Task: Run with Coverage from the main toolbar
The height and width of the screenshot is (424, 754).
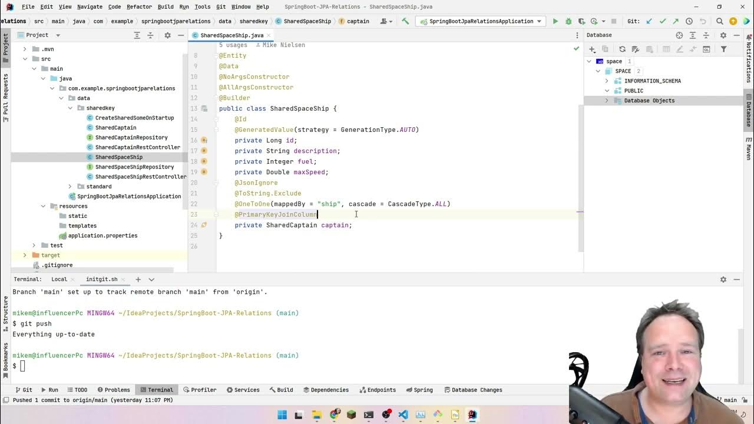Action: (582, 21)
